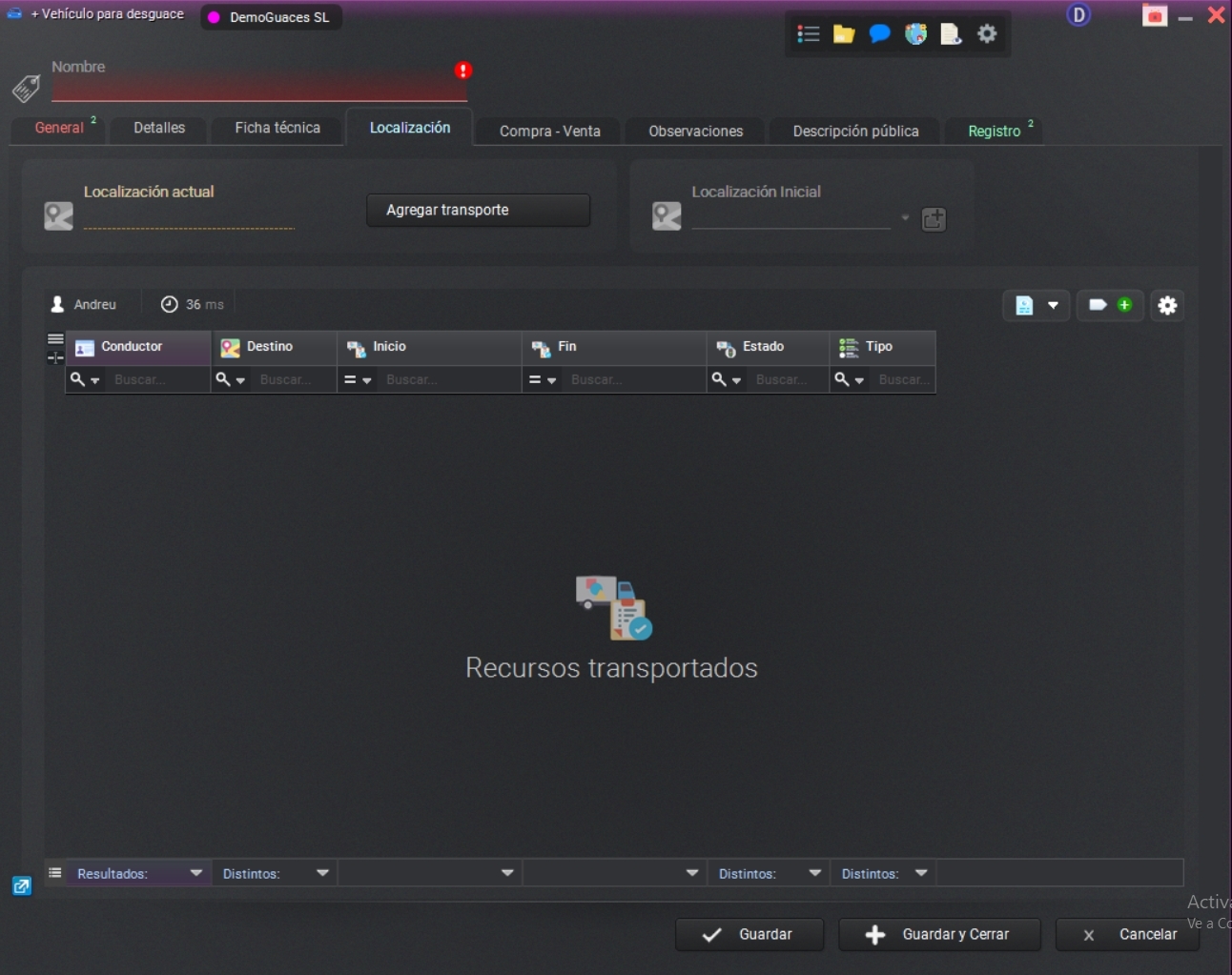Image resolution: width=1232 pixels, height=975 pixels.
Task: Click the add tag icon with green plus
Action: [x=1110, y=305]
